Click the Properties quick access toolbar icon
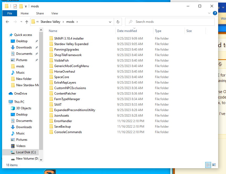The image size is (226, 174). coord(15,6)
